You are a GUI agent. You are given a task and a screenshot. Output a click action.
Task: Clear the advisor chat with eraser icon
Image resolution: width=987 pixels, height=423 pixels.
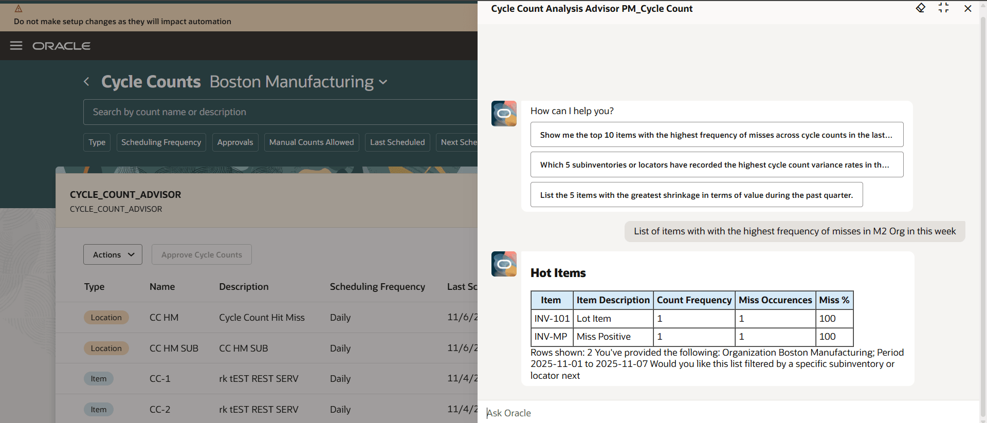pos(921,8)
